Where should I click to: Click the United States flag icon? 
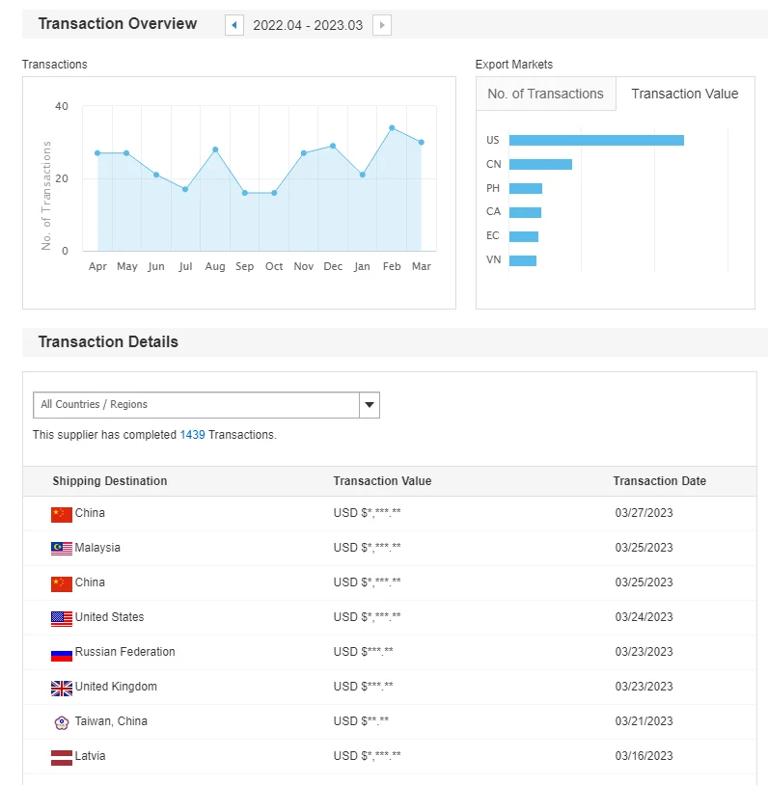(x=62, y=618)
